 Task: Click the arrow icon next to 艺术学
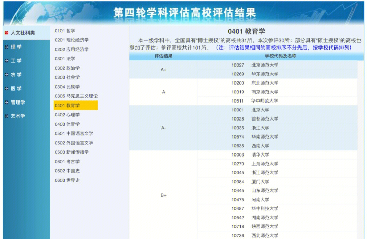pos(7,116)
